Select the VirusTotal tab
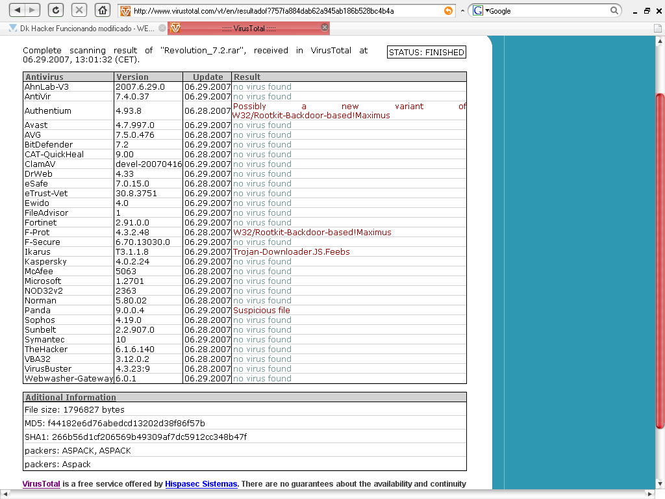665x499 pixels. pyautogui.click(x=249, y=29)
